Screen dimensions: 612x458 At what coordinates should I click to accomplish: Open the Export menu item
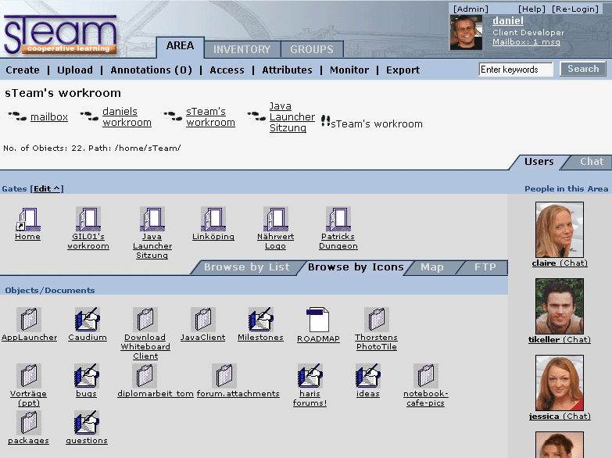(x=403, y=70)
